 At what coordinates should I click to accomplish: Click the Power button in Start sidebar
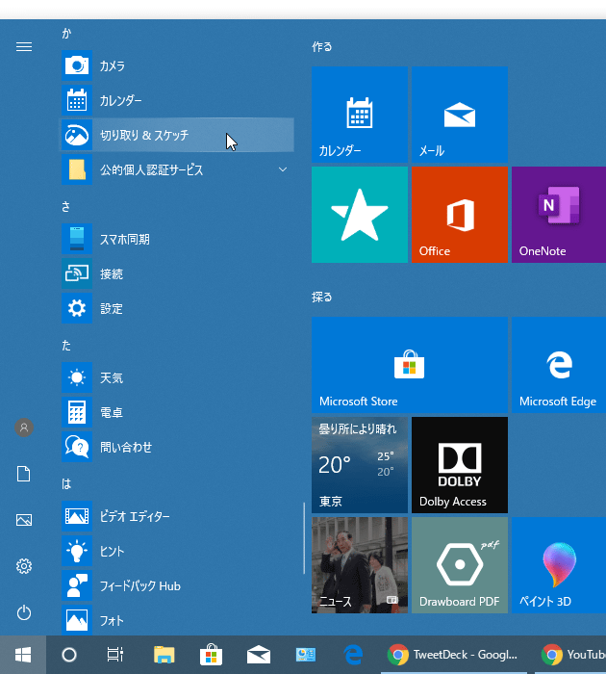pos(24,612)
